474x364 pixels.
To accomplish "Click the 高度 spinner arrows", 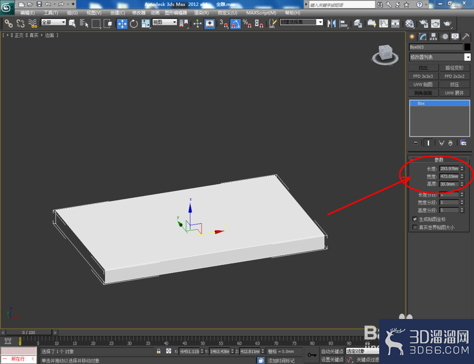I will point(462,184).
